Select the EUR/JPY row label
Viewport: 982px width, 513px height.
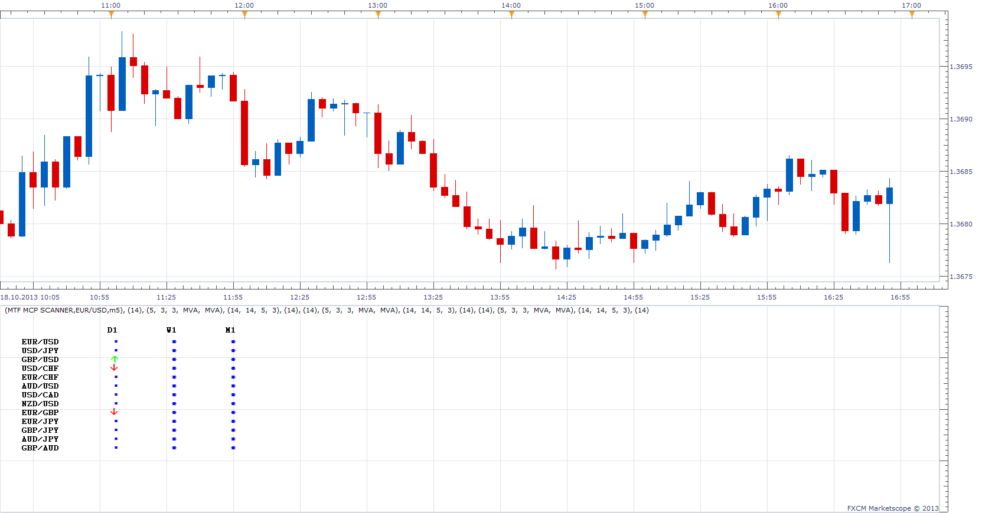click(40, 422)
